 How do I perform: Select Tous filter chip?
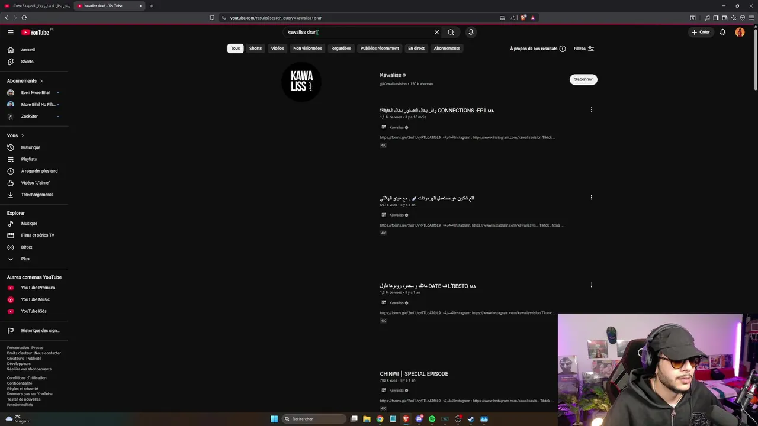235,49
